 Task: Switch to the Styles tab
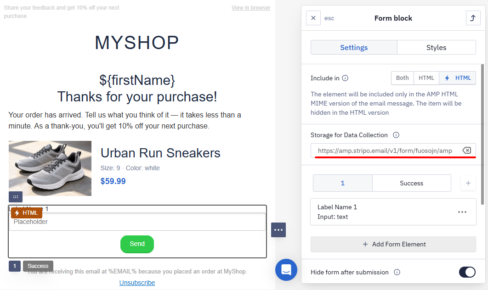tap(437, 48)
